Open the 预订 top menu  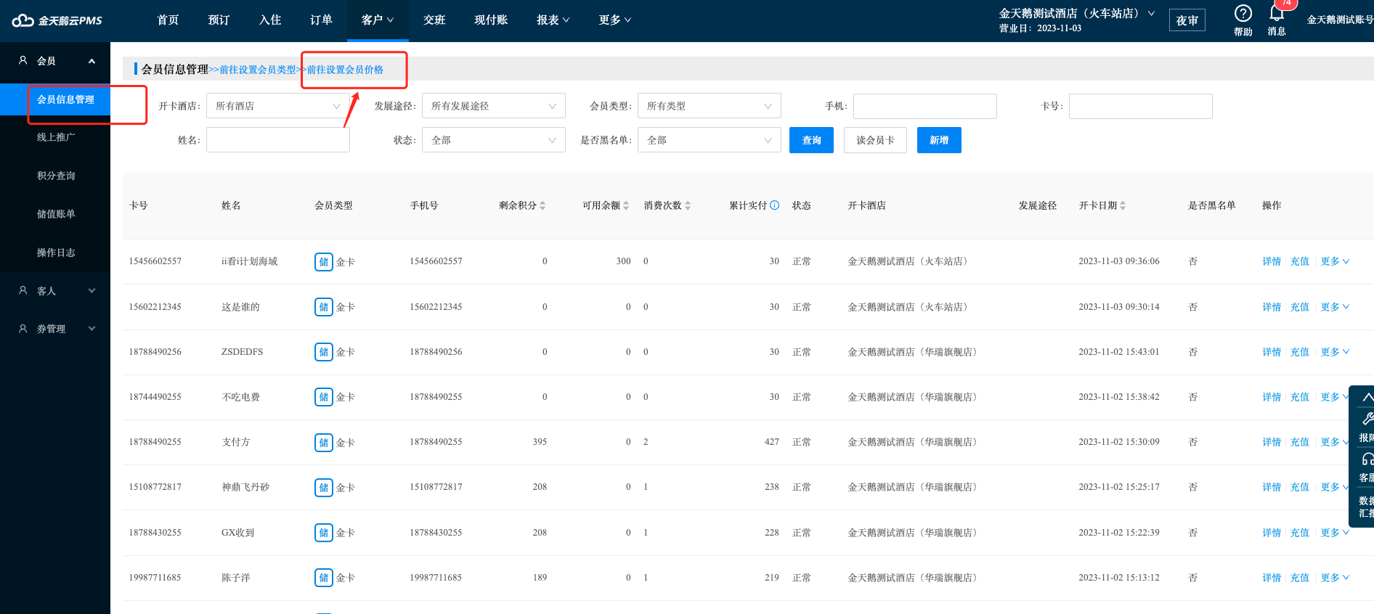point(219,20)
